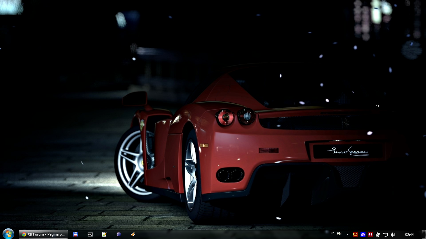
Task: Open the Windows Start menu orb
Action: pos(8,234)
